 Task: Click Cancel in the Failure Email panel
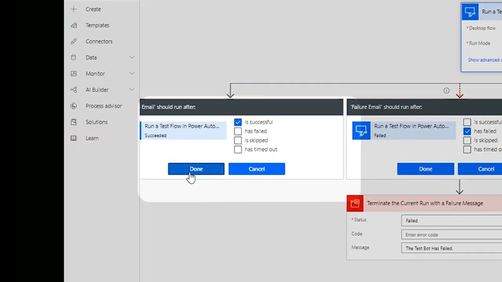click(480, 169)
